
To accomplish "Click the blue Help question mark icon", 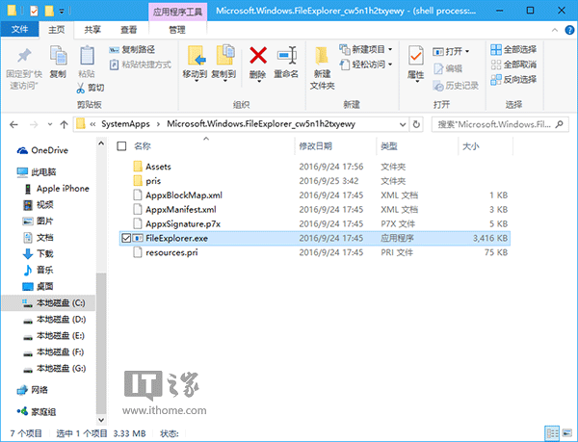I will (569, 30).
